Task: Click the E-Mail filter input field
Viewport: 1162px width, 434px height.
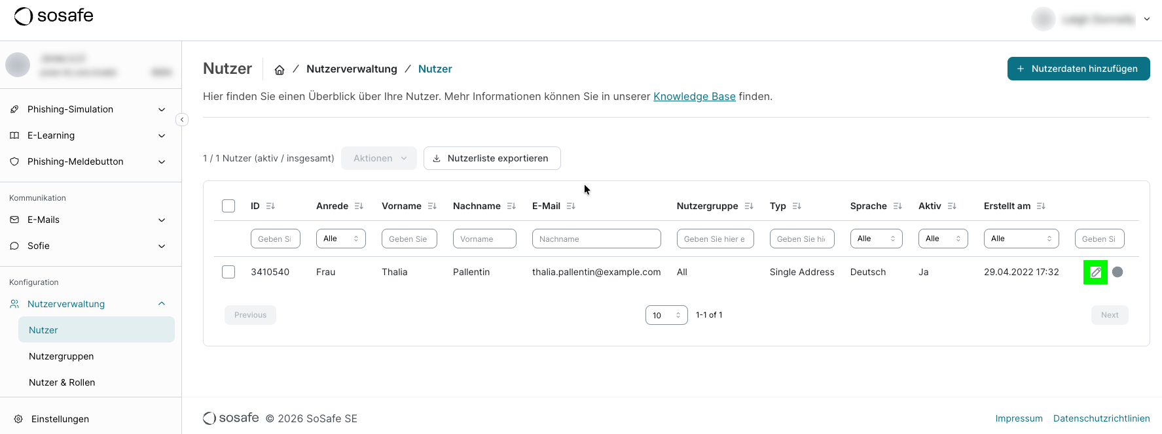Action: pyautogui.click(x=596, y=239)
